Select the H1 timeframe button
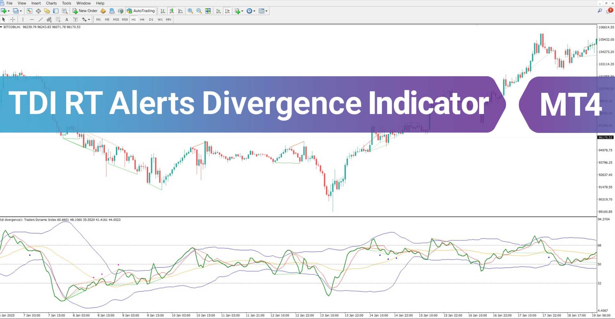The height and width of the screenshot is (319, 615). click(x=134, y=20)
